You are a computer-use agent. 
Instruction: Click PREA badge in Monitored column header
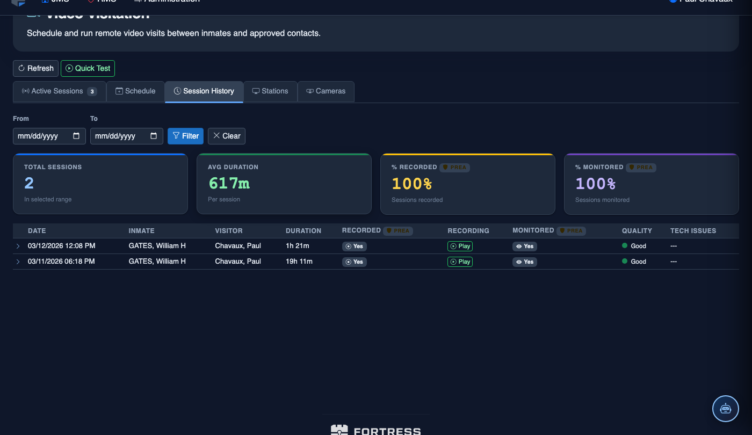(x=572, y=230)
